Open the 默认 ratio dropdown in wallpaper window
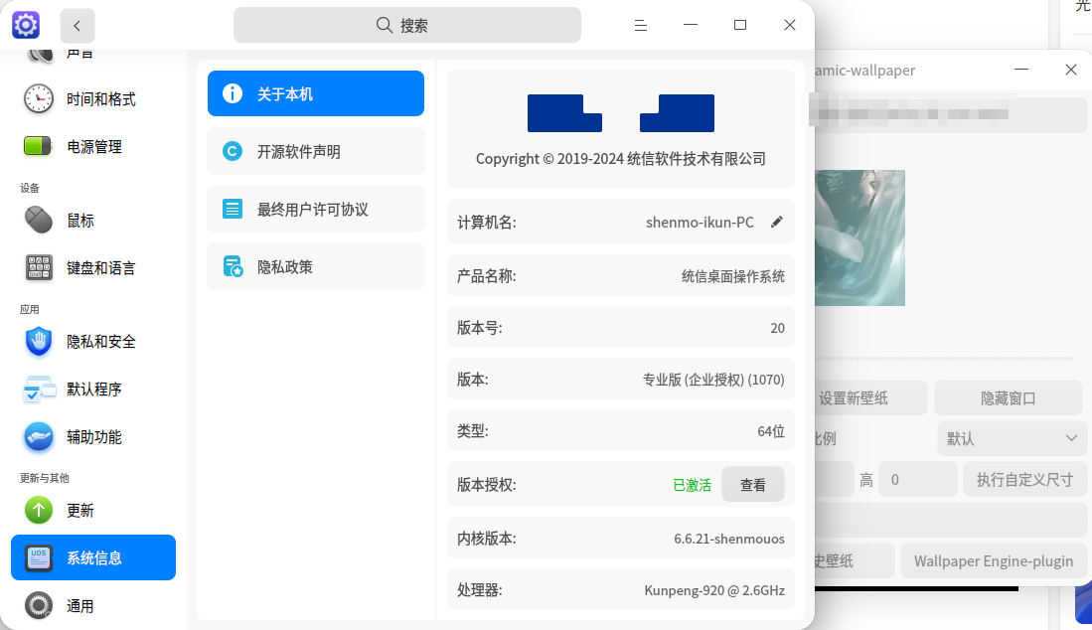 1012,438
